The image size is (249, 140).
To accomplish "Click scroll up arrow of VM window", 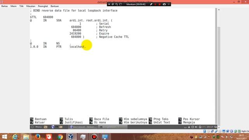I will tap(219, 10).
